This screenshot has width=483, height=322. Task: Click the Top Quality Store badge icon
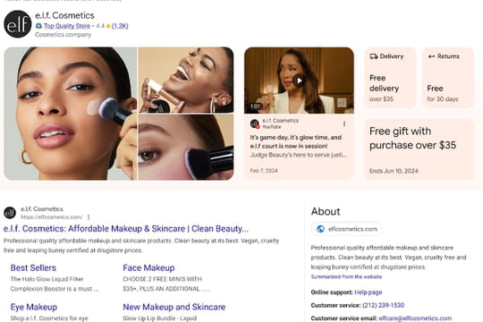[x=38, y=26]
